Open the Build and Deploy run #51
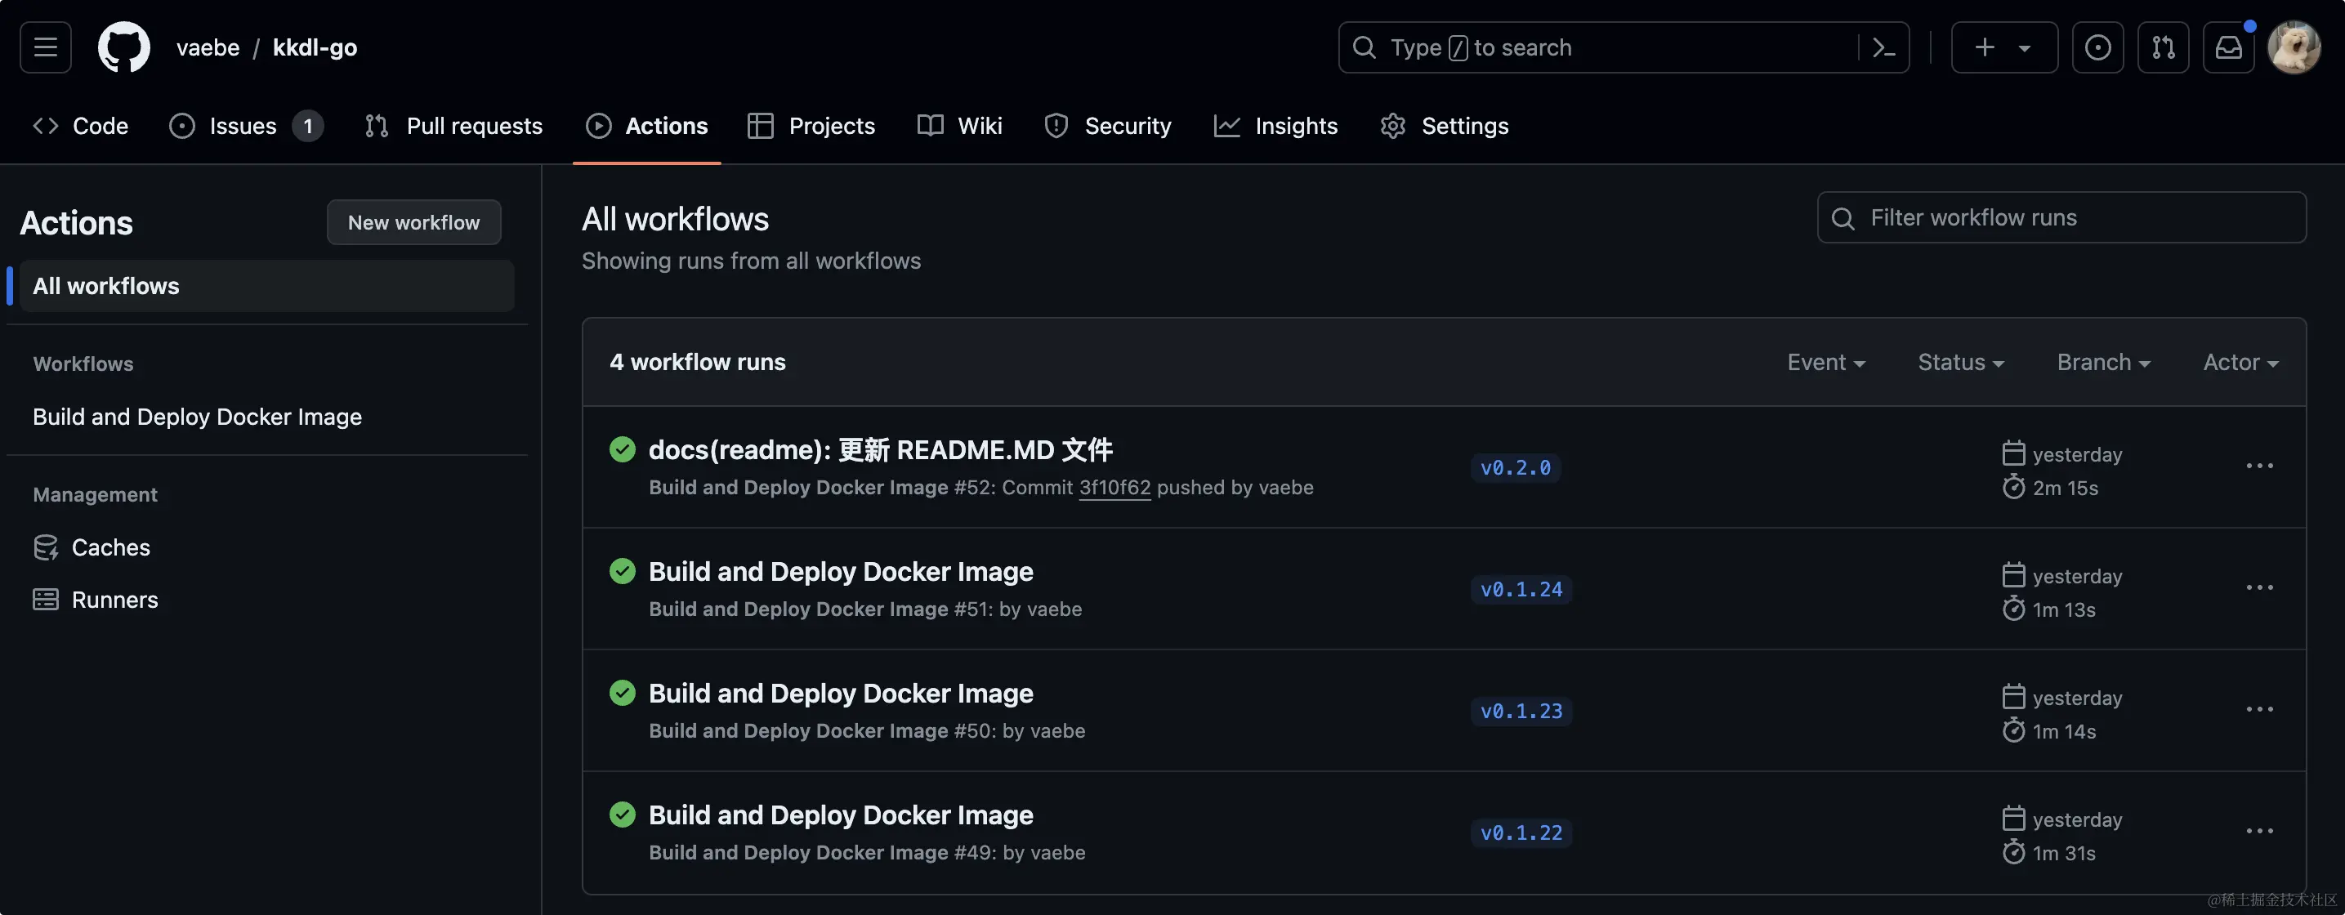Image resolution: width=2345 pixels, height=915 pixels. (x=840, y=572)
